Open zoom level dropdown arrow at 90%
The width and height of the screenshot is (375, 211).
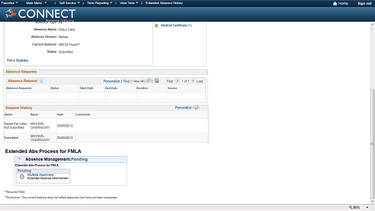(x=367, y=207)
